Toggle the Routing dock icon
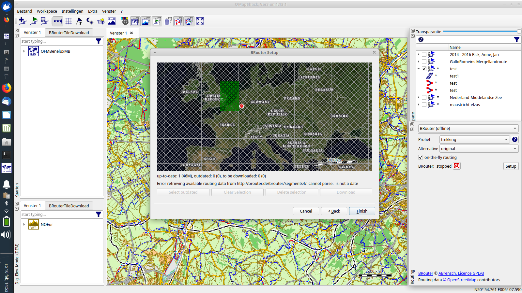 [178, 21]
